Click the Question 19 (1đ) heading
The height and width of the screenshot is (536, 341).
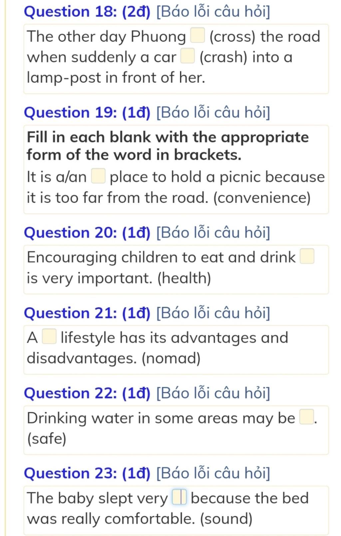pos(87,112)
